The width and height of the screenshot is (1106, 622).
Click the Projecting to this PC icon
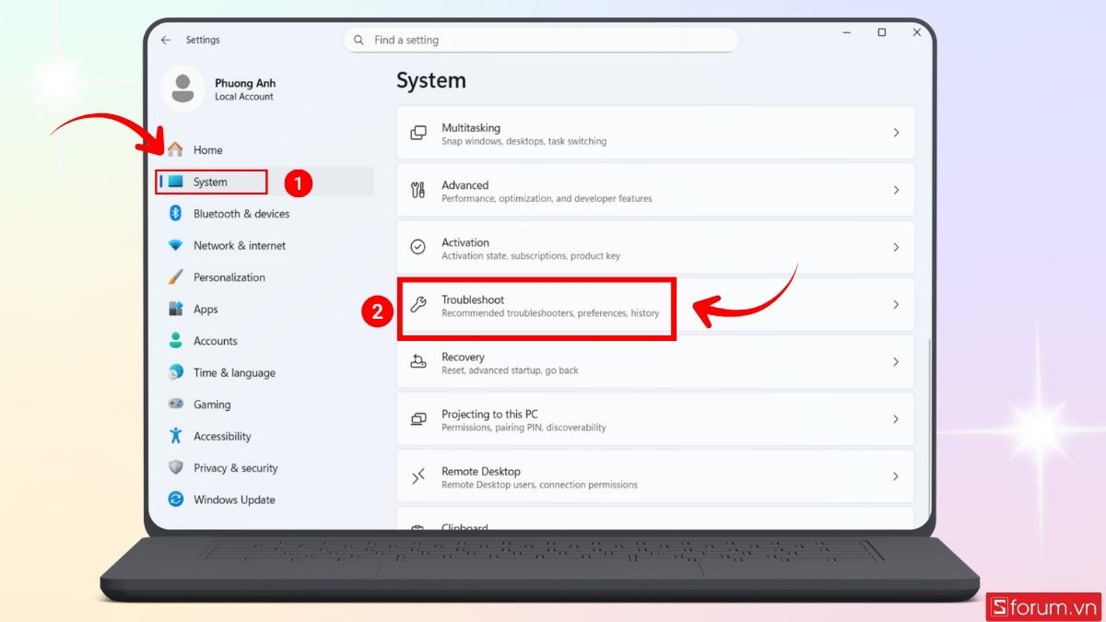pyautogui.click(x=418, y=419)
